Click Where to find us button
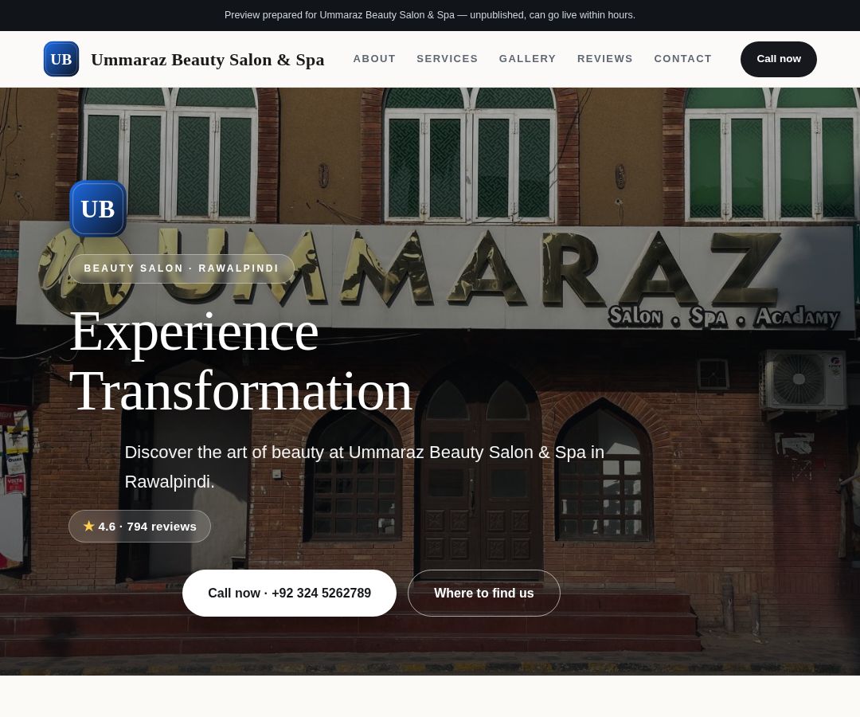 coord(484,593)
